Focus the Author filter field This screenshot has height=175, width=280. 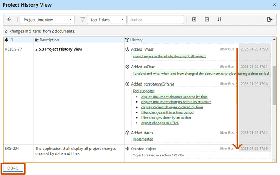click(x=156, y=20)
